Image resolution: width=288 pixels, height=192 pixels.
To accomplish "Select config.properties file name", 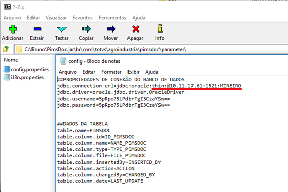I will click(29, 69).
